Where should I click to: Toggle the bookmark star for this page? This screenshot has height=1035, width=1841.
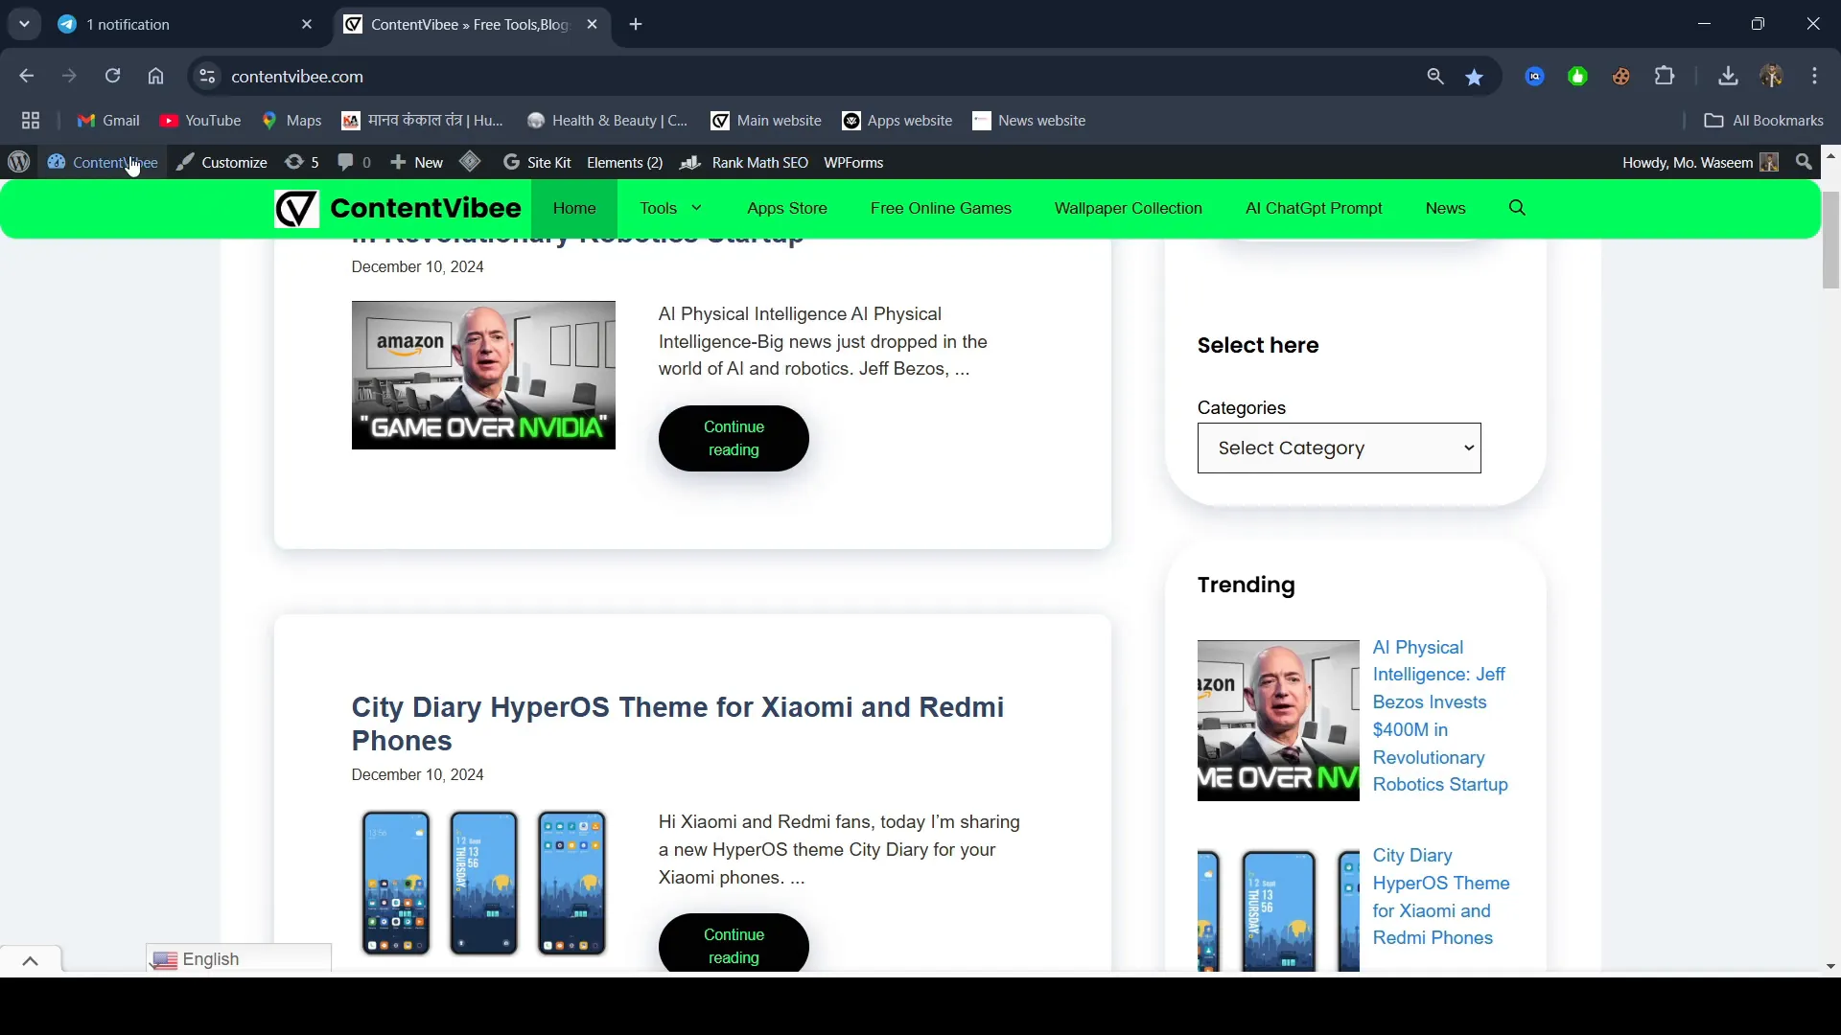(x=1476, y=77)
